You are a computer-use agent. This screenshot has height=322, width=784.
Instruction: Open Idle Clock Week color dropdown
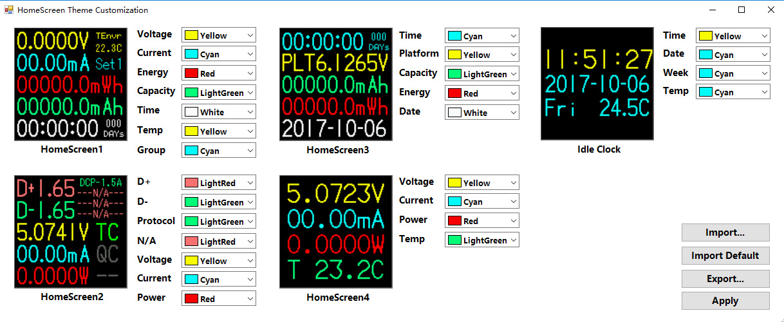(733, 73)
